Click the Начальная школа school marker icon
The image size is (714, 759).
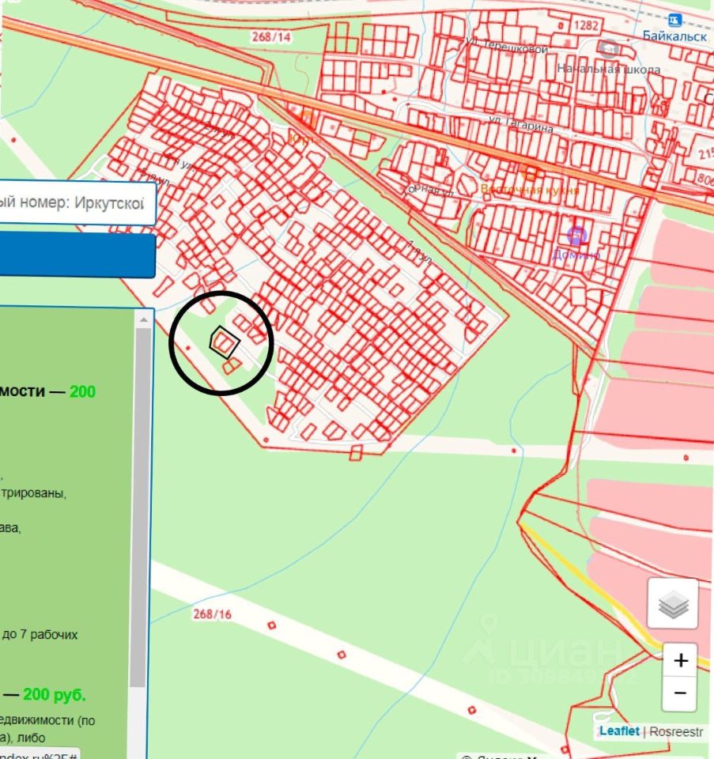point(608,48)
